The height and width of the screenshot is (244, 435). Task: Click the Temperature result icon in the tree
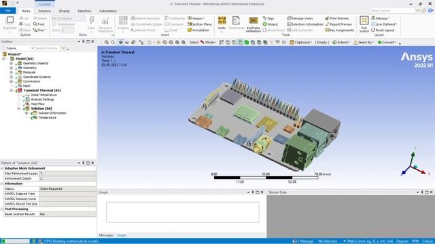pyautogui.click(x=35, y=117)
